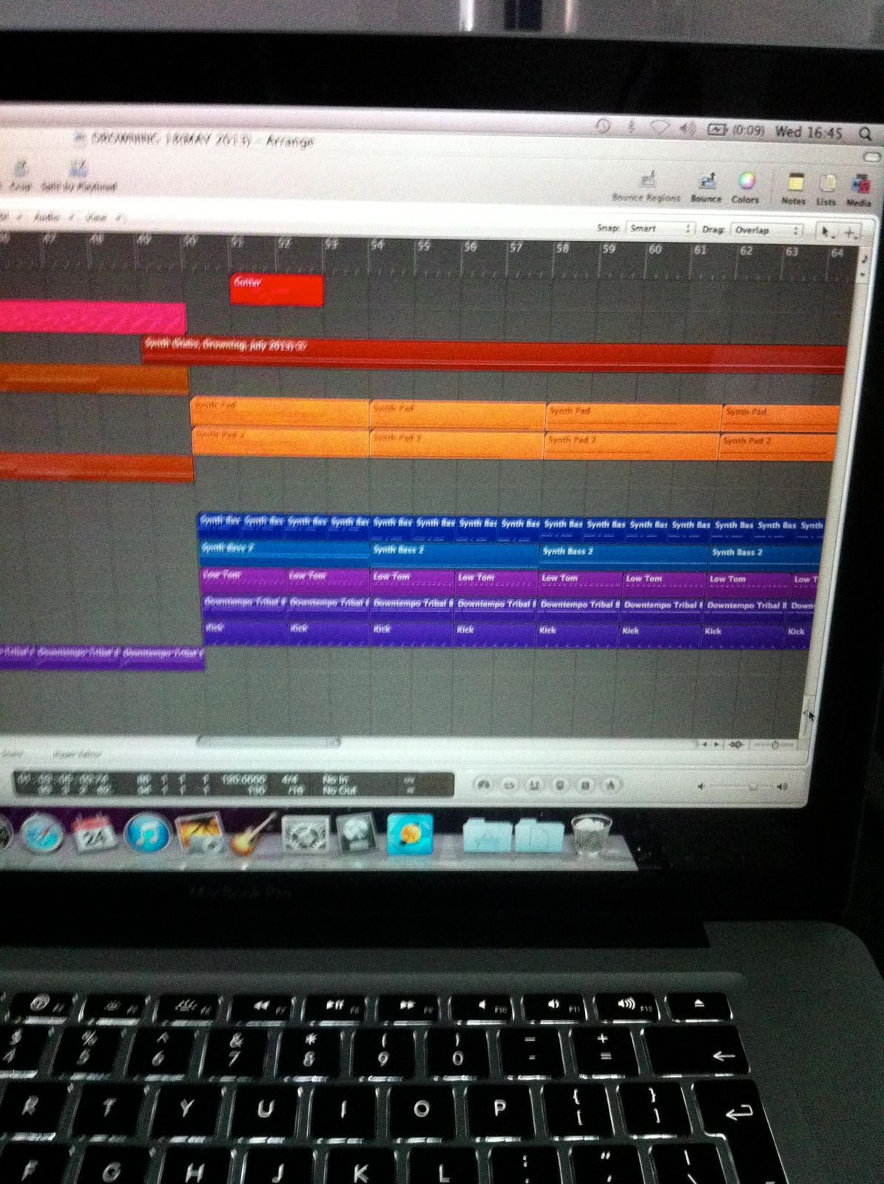This screenshot has height=1184, width=884.
Task: Click the horizontal arrange scrollbar
Action: click(268, 741)
